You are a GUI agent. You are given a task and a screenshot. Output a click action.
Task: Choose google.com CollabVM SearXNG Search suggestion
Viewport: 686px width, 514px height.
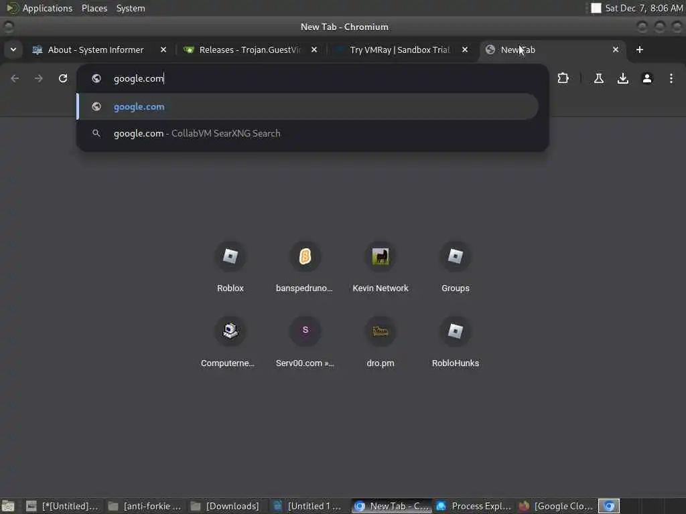pos(308,133)
